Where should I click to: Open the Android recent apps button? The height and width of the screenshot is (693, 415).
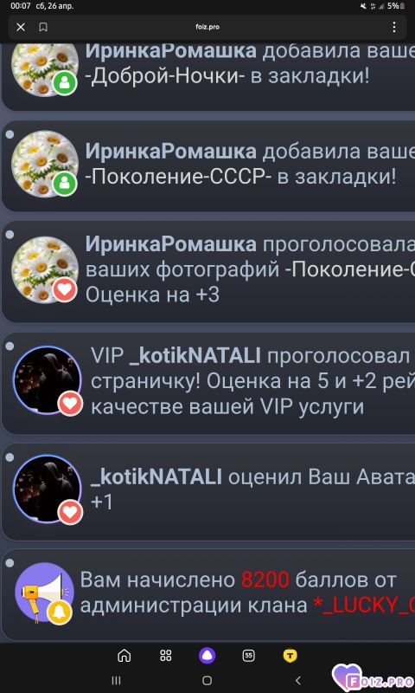[x=116, y=680]
